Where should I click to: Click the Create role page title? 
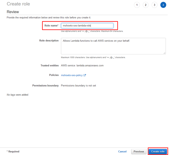click(18, 4)
